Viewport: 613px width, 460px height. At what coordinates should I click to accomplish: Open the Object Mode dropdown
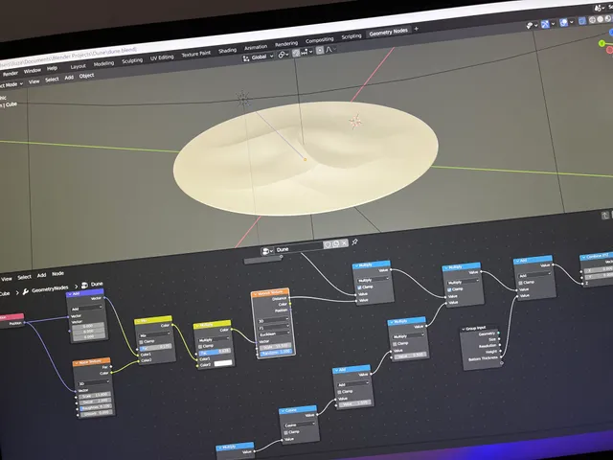click(x=11, y=85)
